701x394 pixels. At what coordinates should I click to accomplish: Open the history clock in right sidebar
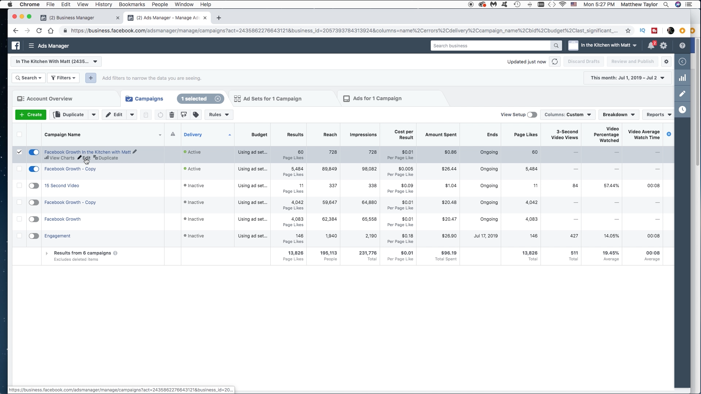[x=682, y=110]
